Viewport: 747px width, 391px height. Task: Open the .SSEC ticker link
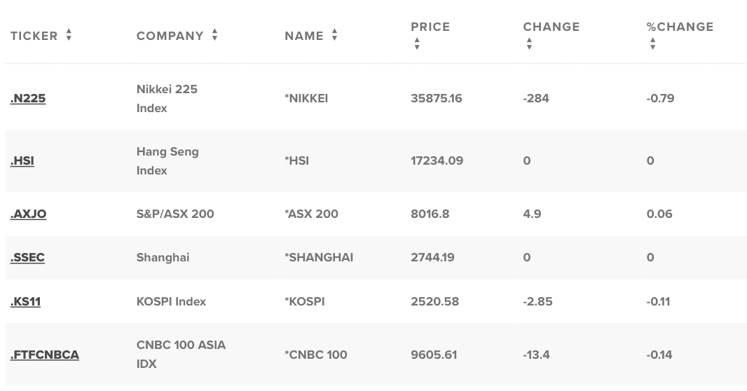(x=27, y=258)
